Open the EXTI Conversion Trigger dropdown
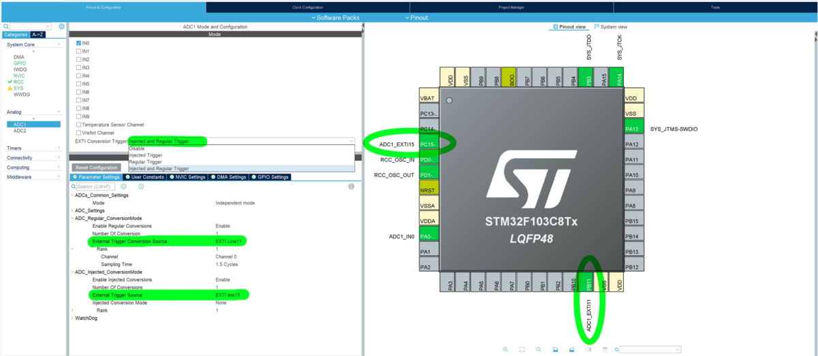 click(241, 141)
